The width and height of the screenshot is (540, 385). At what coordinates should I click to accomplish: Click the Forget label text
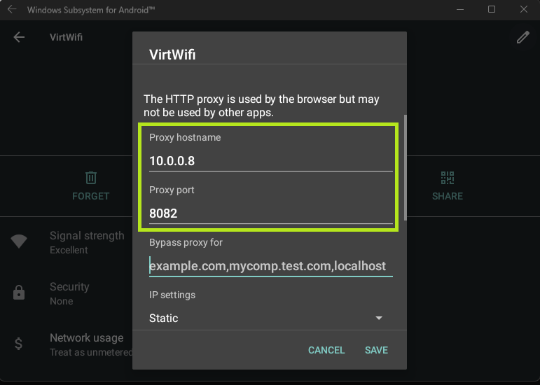click(90, 196)
